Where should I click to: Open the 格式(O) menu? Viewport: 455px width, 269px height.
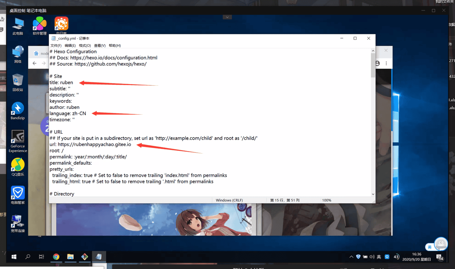pyautogui.click(x=85, y=46)
